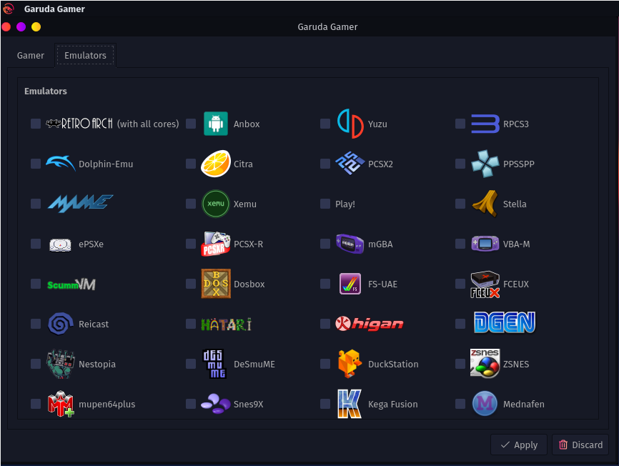The width and height of the screenshot is (619, 466).
Task: Click the Kega Fusion icon
Action: click(x=350, y=404)
